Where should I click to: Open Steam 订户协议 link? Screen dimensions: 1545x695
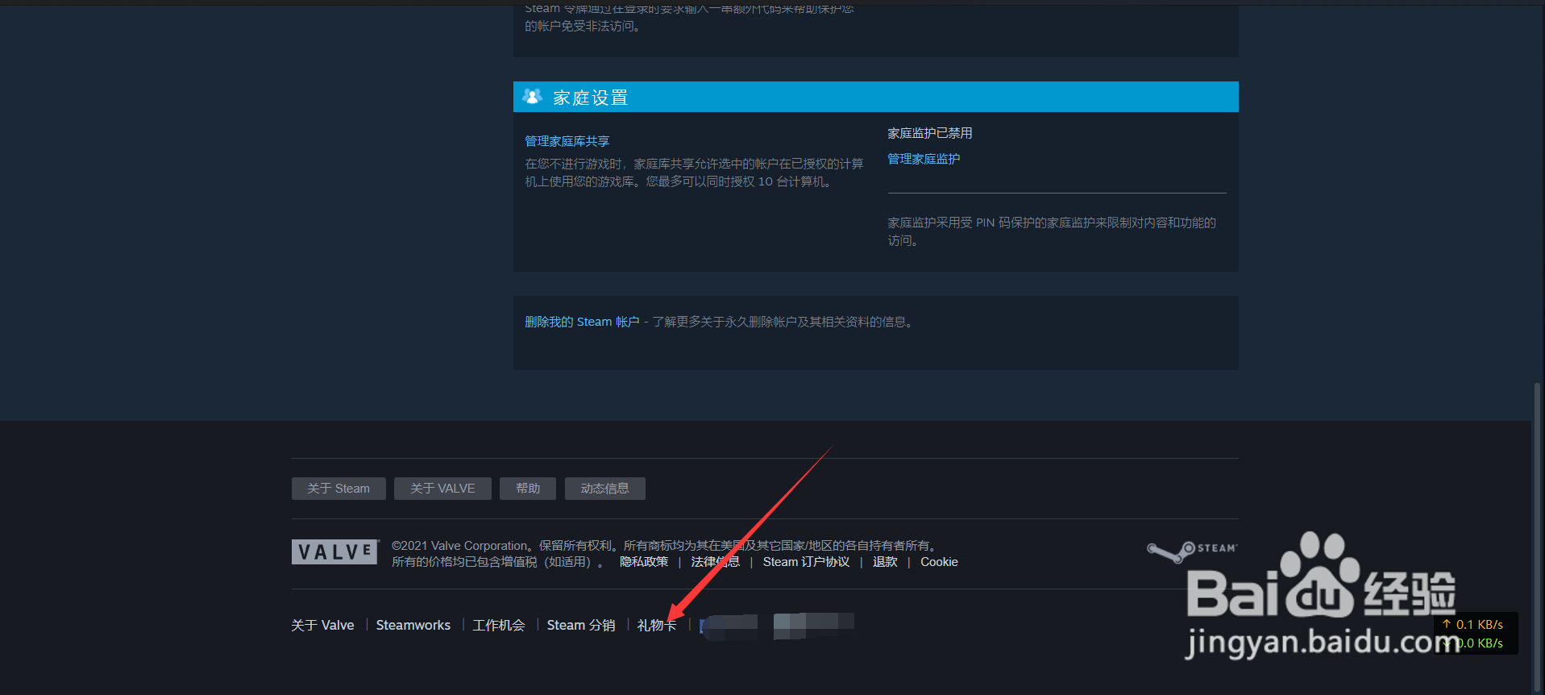tap(806, 562)
